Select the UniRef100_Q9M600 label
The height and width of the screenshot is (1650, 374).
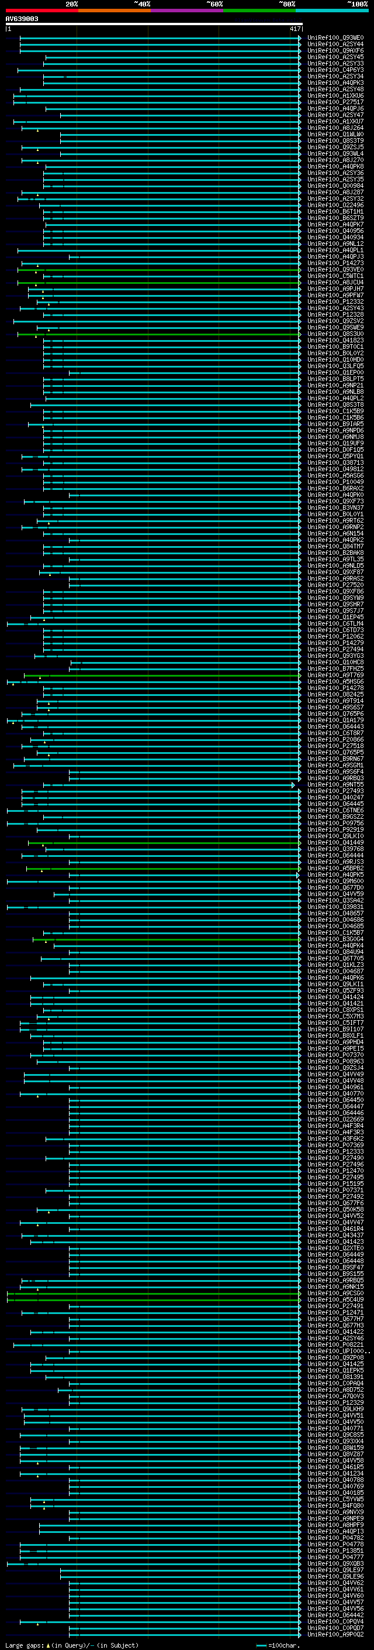pyautogui.click(x=335, y=881)
